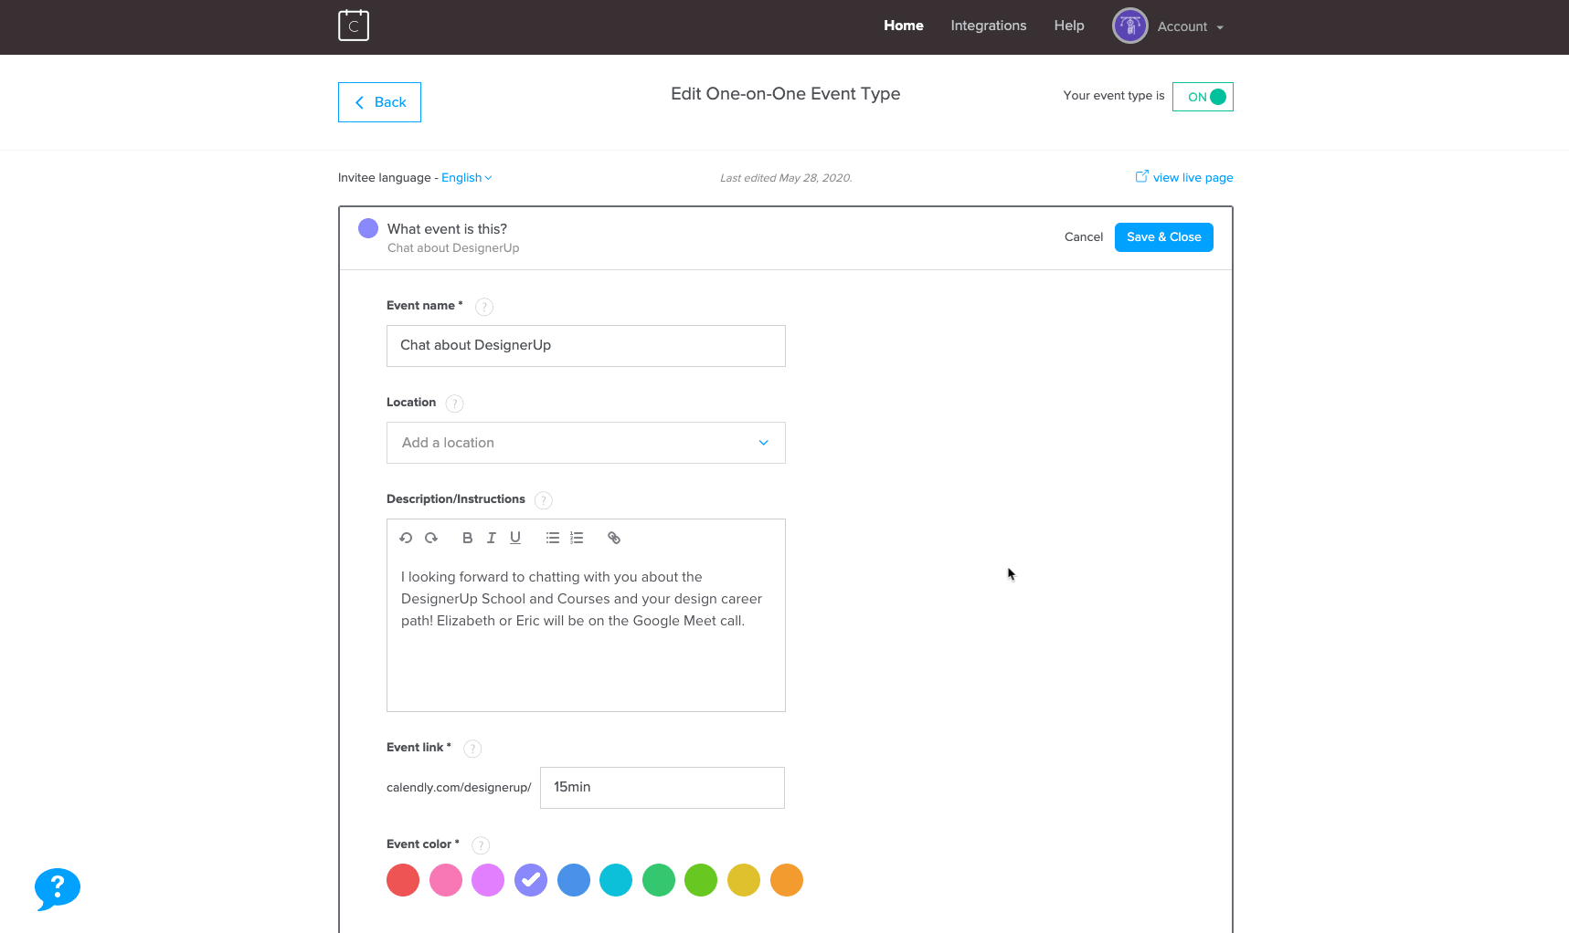The image size is (1569, 933).
Task: Select the checked purple event color
Action: tap(531, 880)
